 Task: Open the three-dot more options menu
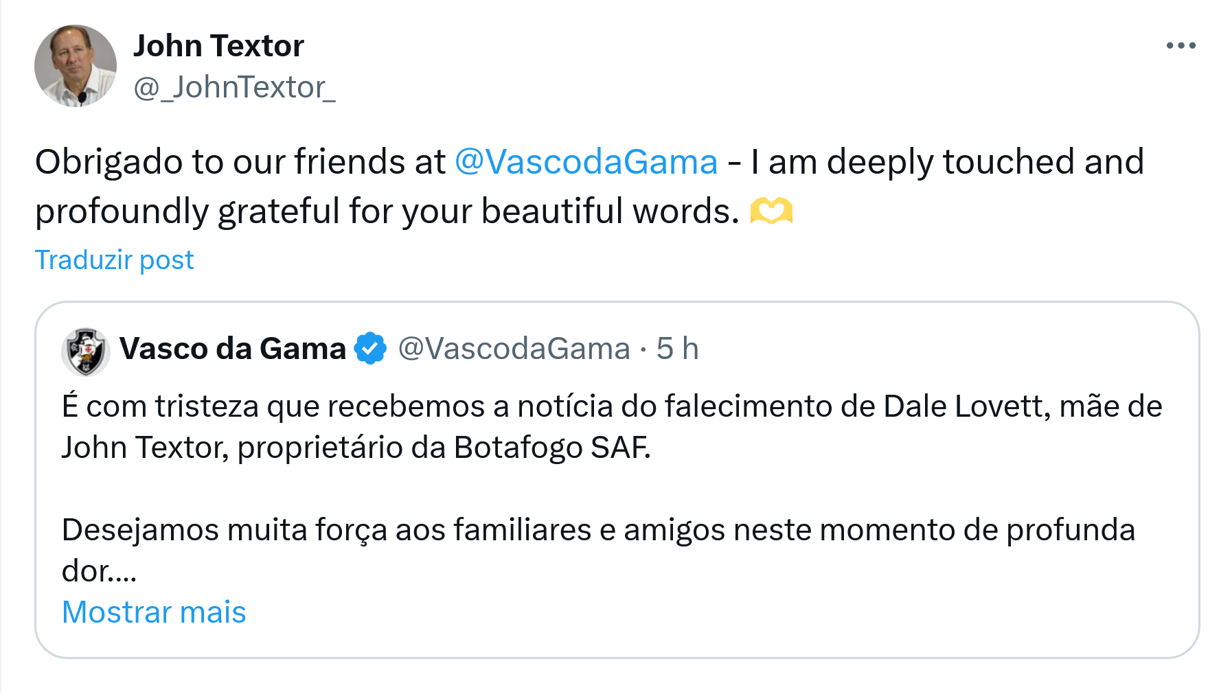[x=1180, y=46]
